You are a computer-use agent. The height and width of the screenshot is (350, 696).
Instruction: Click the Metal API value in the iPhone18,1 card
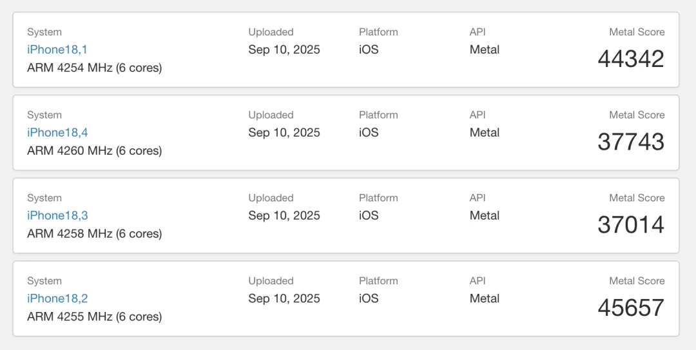485,50
